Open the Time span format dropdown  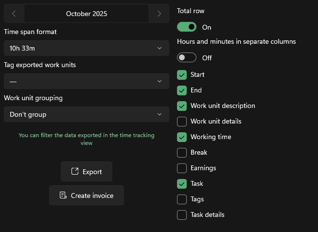click(x=87, y=48)
